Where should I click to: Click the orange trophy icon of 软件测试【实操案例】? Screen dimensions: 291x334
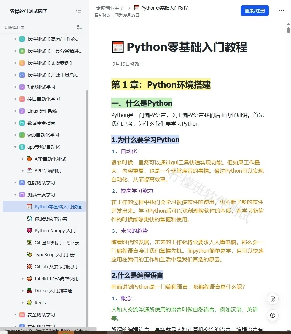[x=22, y=63]
